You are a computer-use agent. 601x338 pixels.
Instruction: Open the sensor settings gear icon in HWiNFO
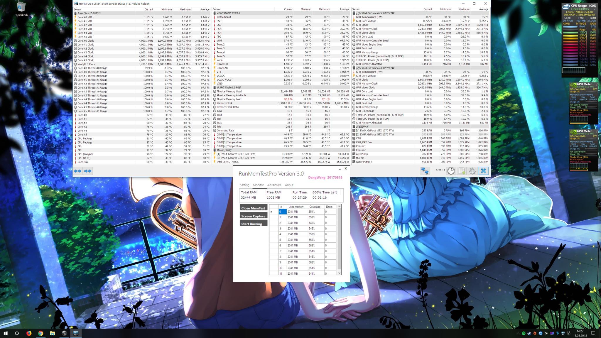click(x=472, y=171)
